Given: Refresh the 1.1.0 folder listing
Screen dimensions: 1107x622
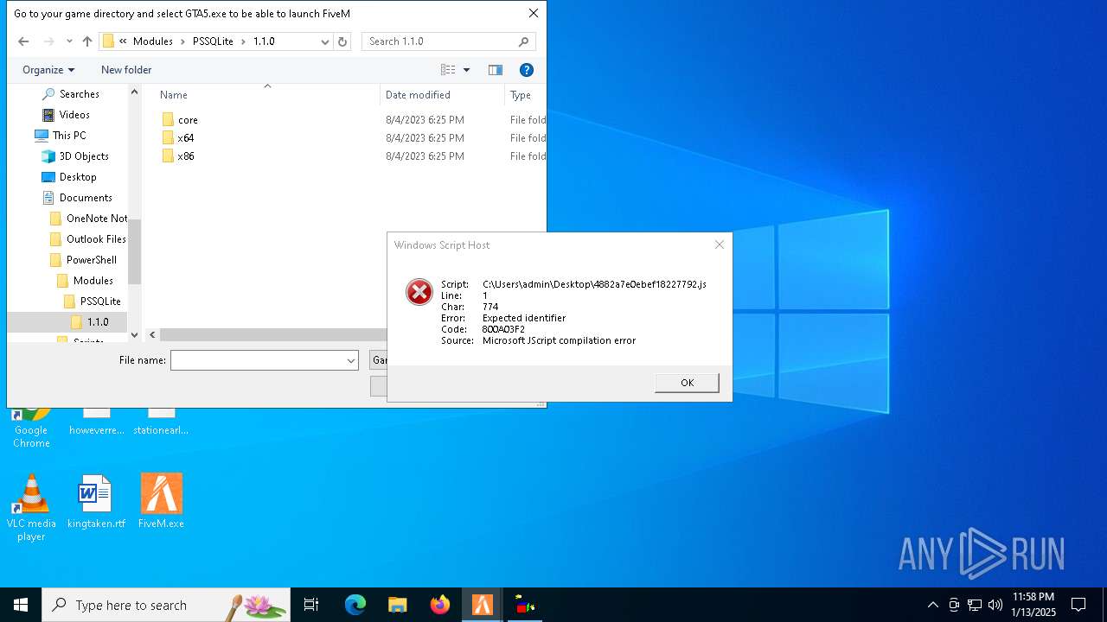Looking at the screenshot, I should click(x=342, y=41).
